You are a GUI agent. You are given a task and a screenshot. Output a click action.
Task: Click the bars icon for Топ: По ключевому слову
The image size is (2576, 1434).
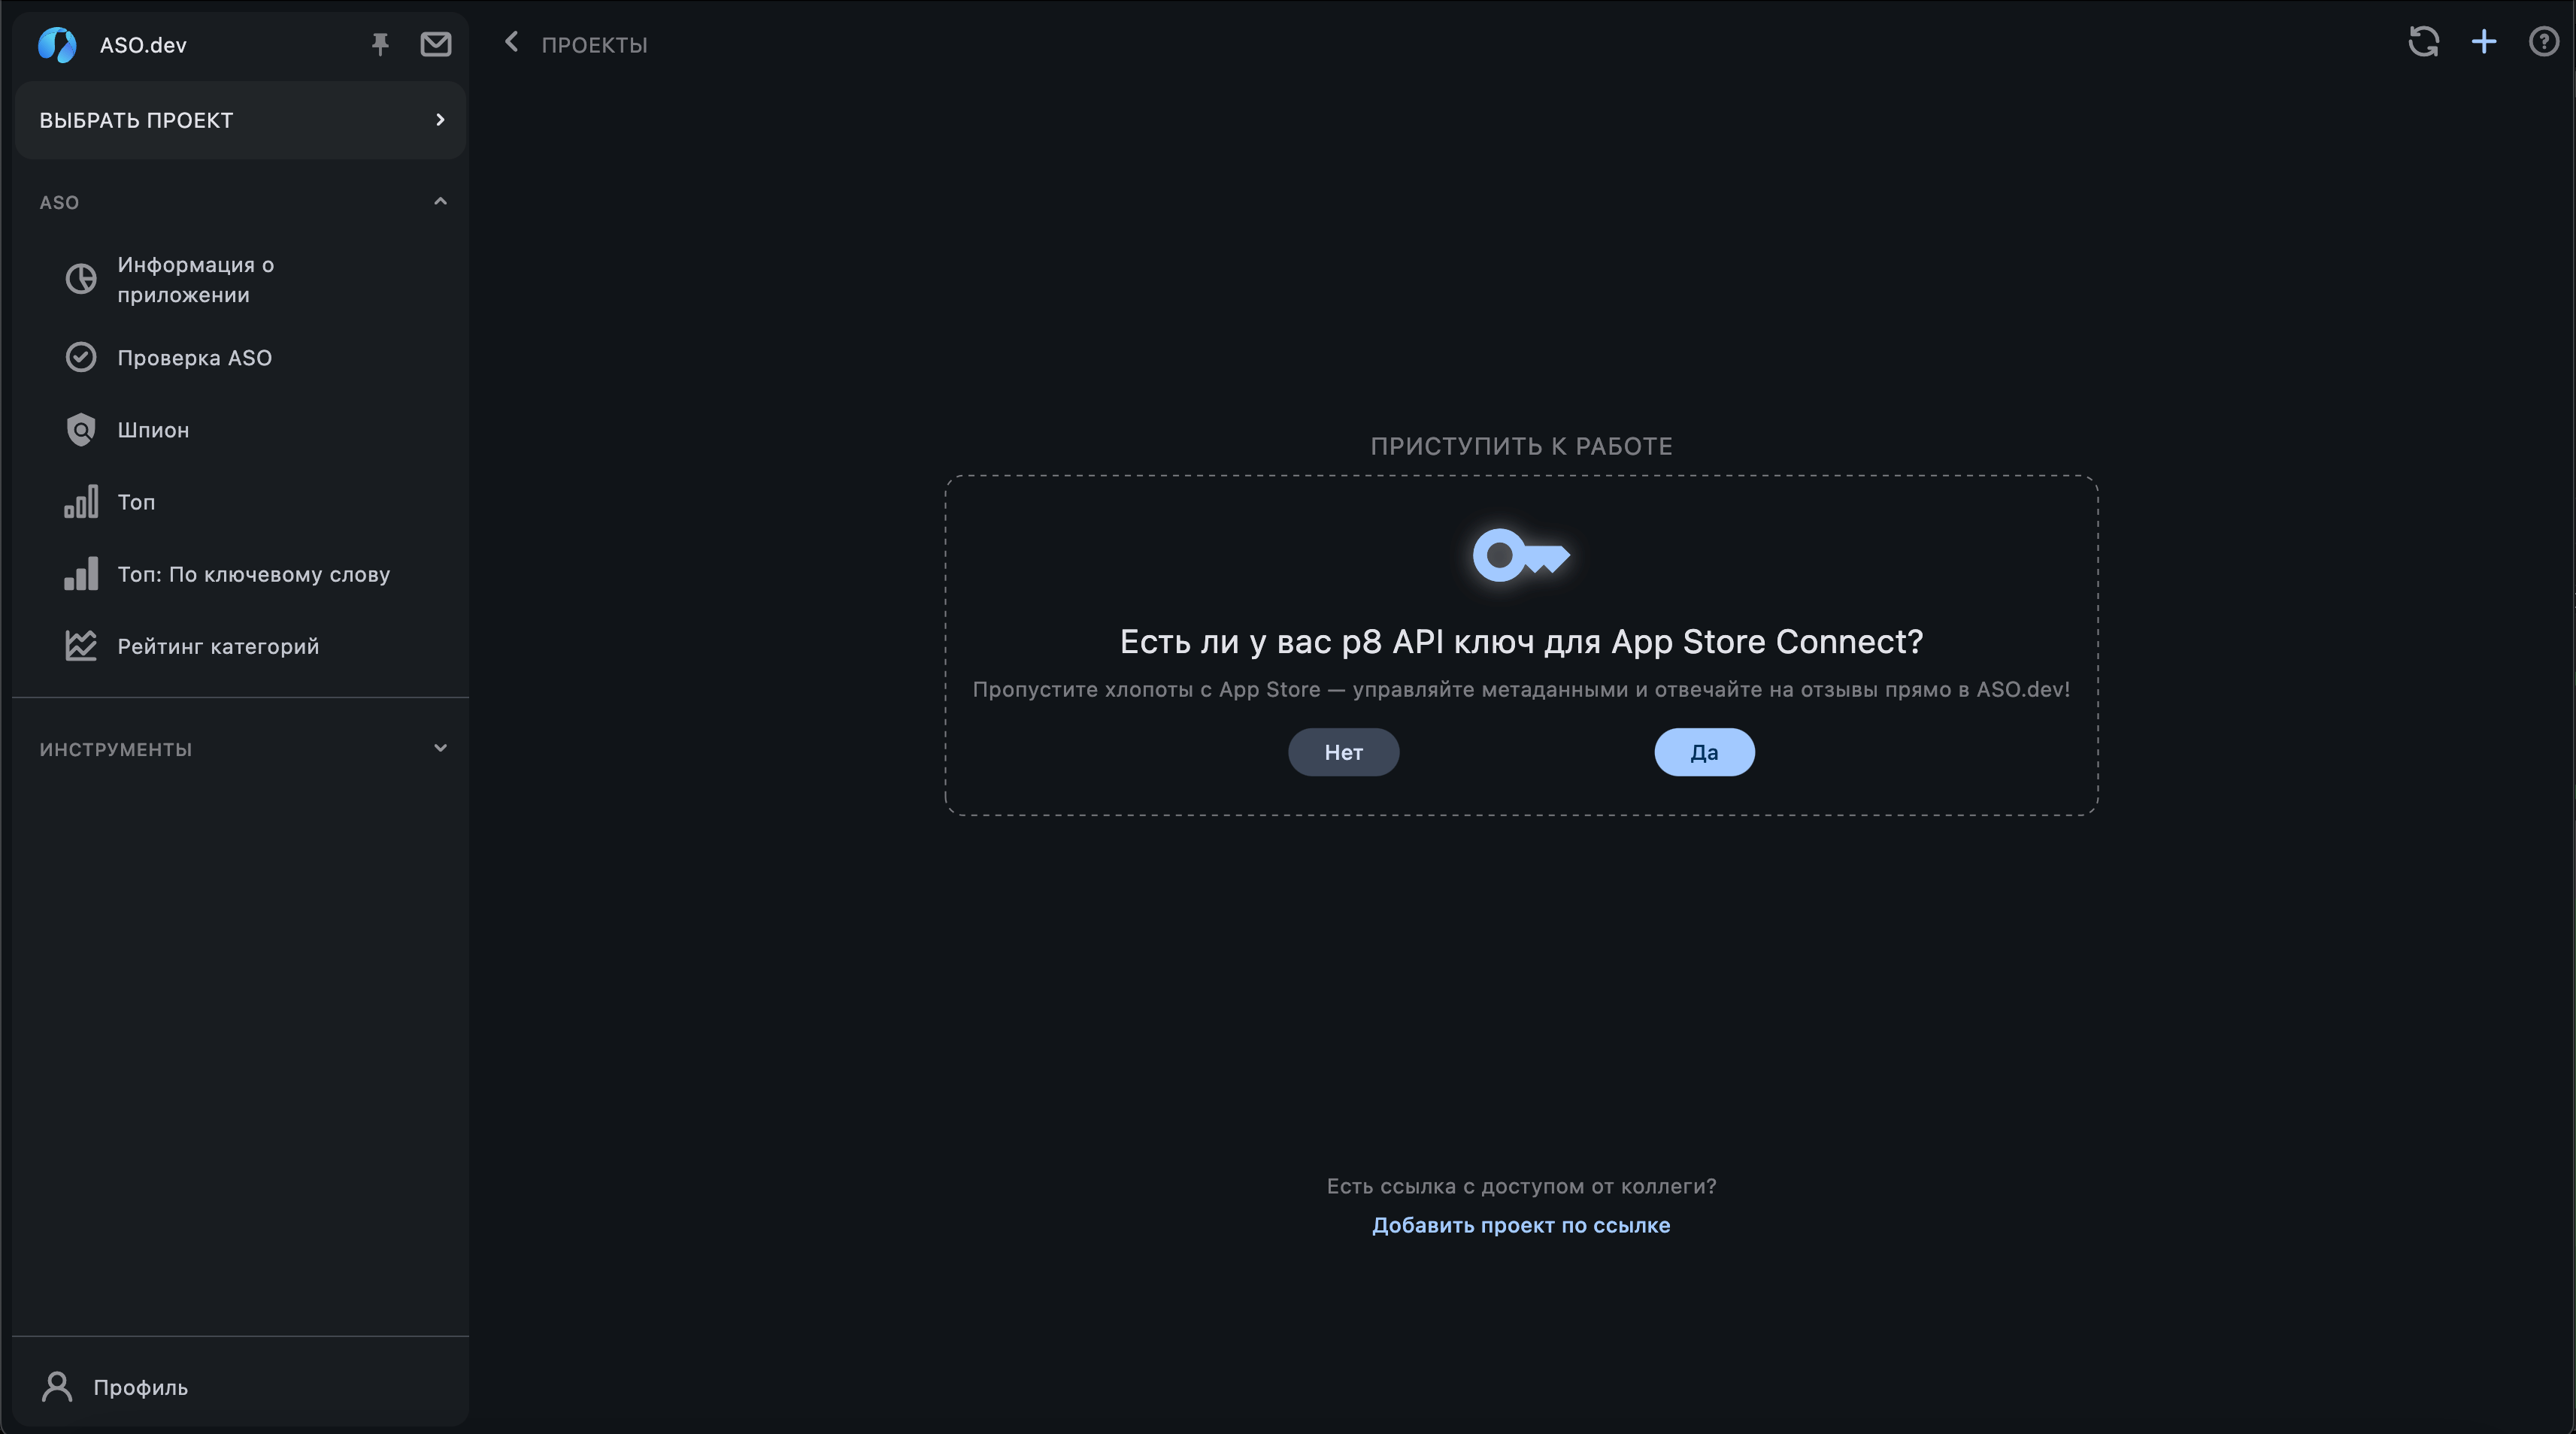coord(81,575)
